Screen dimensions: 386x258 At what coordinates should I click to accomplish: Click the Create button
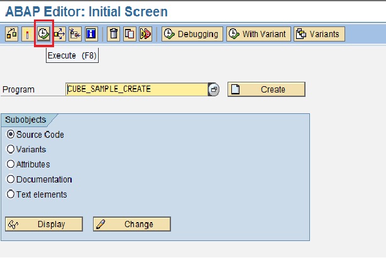tap(266, 89)
